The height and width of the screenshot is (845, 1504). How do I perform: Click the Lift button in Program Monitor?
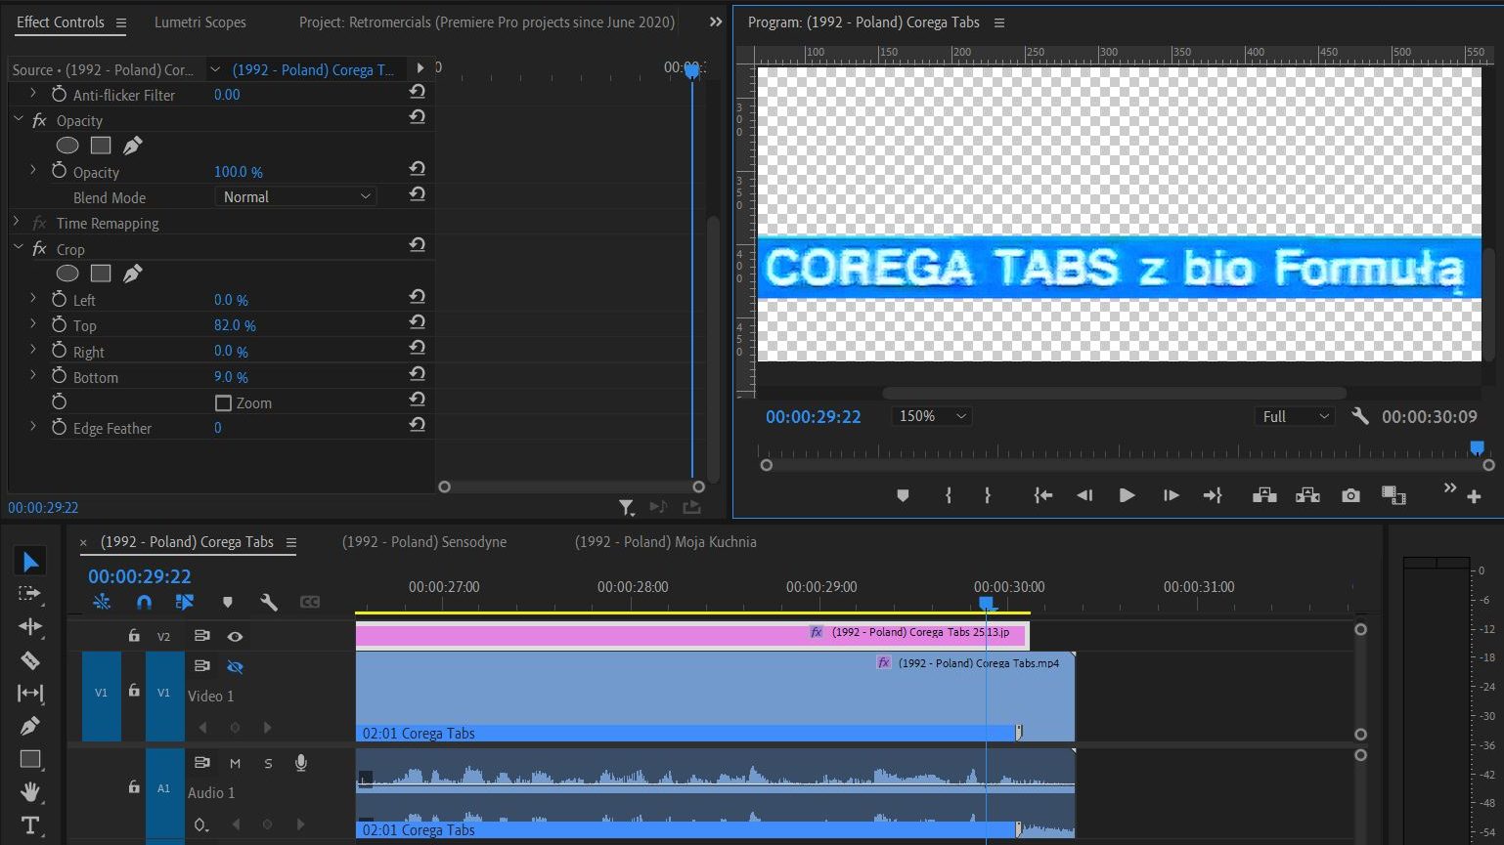coord(1264,496)
